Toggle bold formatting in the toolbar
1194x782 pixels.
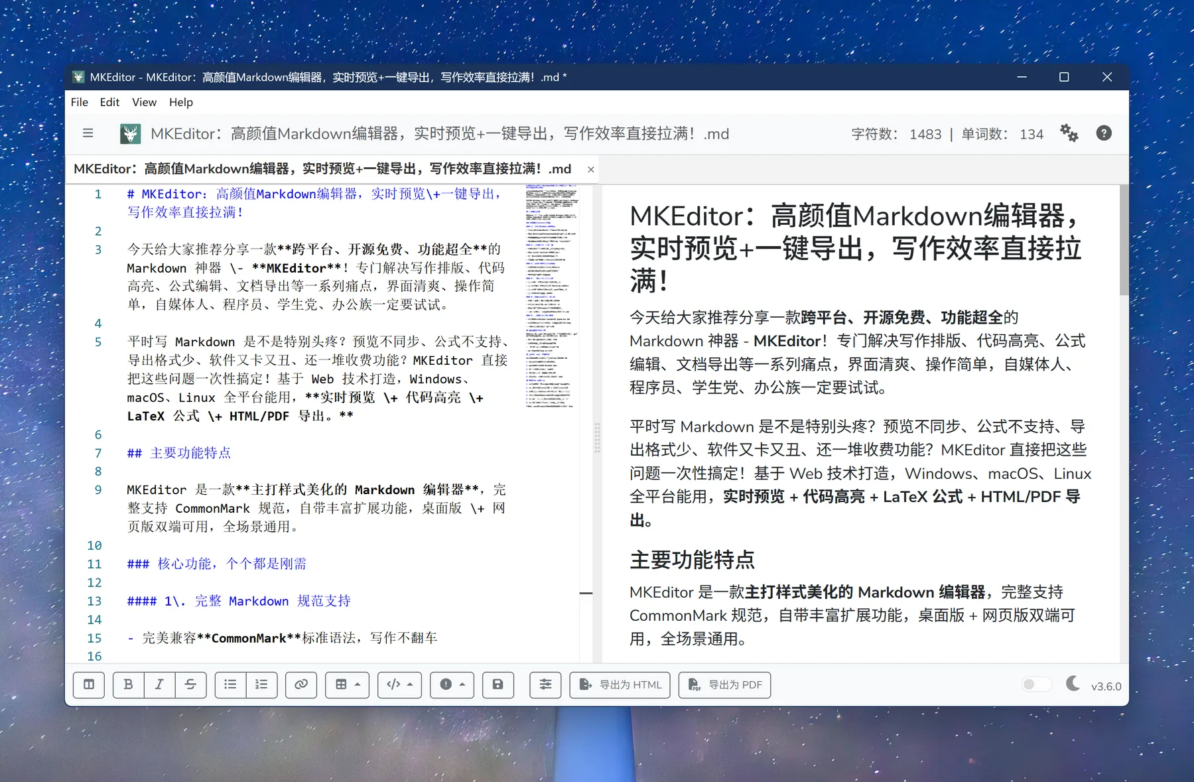tap(128, 684)
